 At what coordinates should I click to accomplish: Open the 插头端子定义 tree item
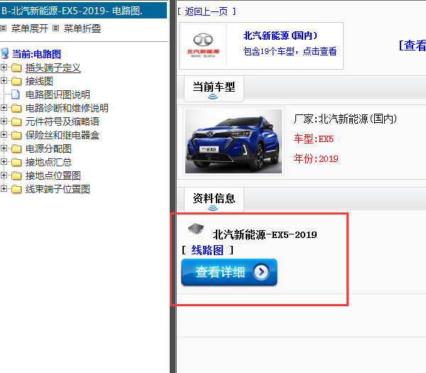53,67
